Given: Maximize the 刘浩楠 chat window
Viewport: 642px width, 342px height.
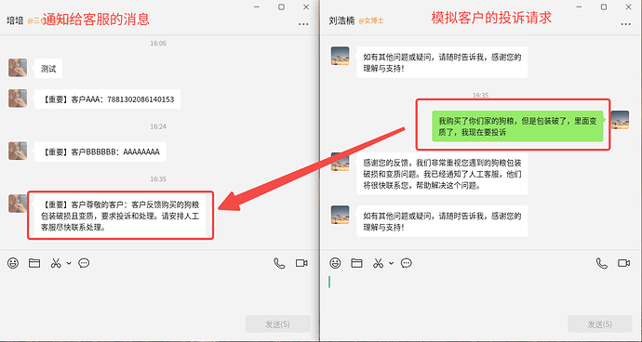Looking at the screenshot, I should pos(604,7).
